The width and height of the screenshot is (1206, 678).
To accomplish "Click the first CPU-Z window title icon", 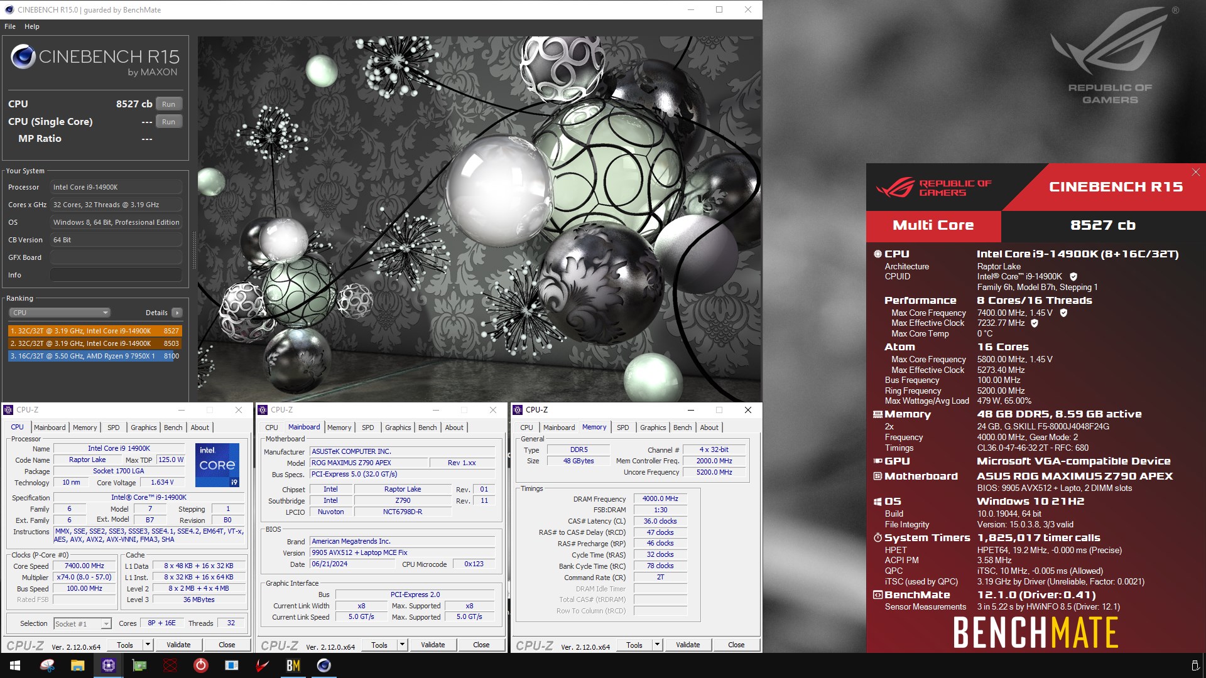I will [8, 410].
